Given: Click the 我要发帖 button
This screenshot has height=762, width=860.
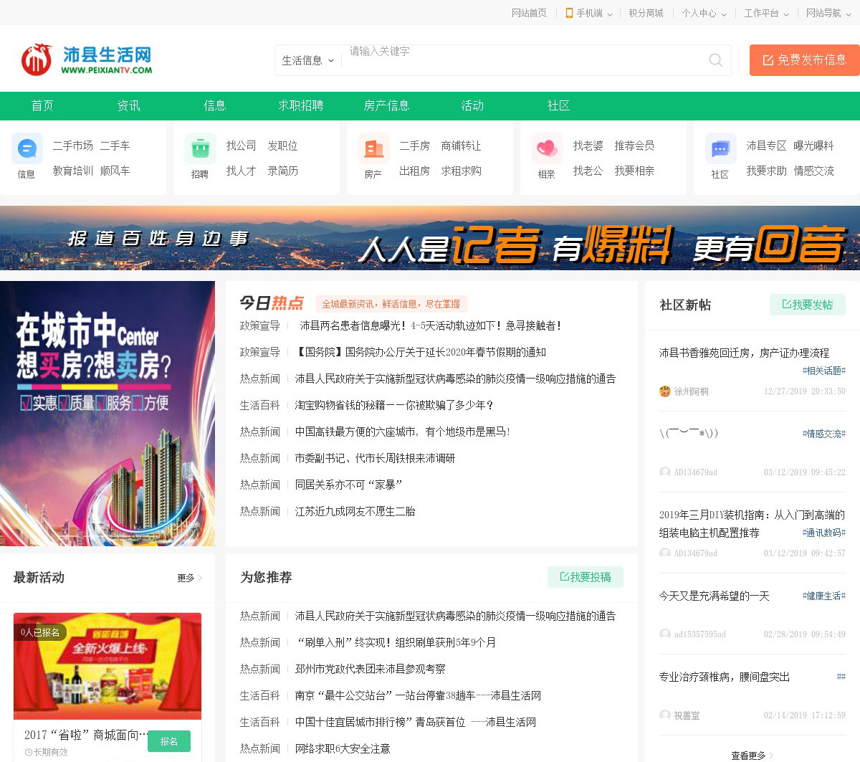Looking at the screenshot, I should 807,305.
